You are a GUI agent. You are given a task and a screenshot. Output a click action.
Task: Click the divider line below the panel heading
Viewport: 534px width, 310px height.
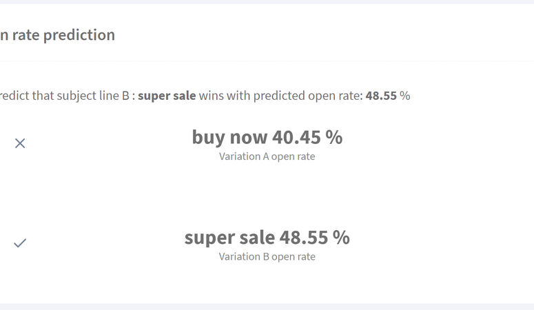coord(267,61)
